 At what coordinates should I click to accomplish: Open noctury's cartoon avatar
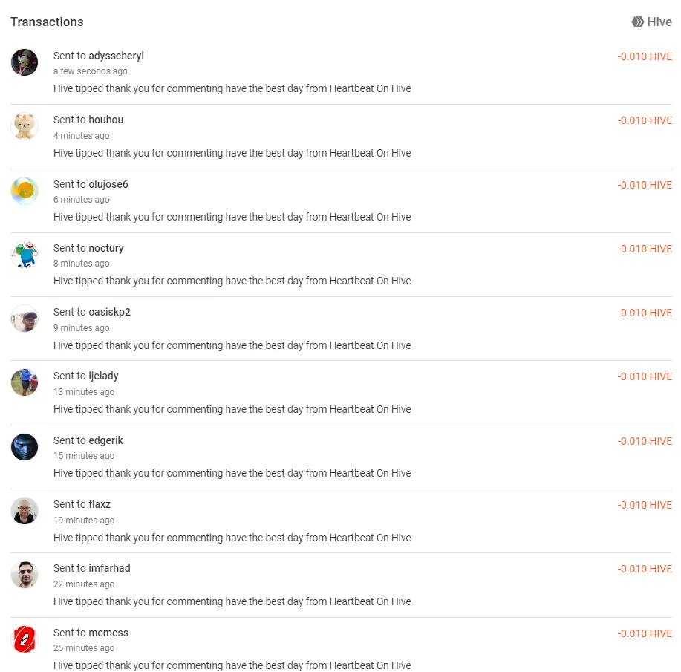pos(25,255)
